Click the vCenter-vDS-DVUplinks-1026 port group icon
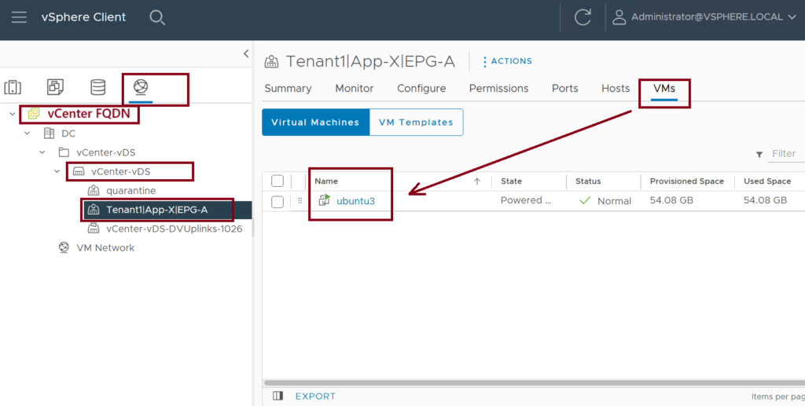Screen dimensions: 805x406 (x=94, y=229)
